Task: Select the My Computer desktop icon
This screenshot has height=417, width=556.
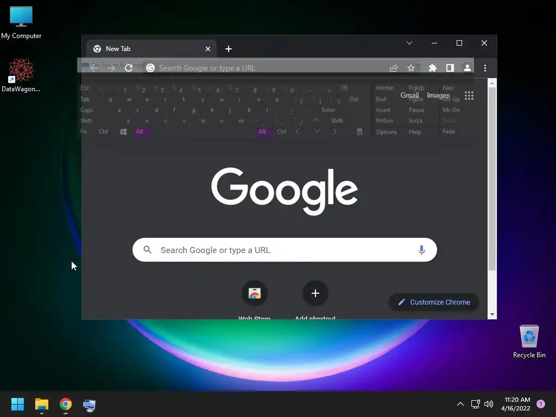Action: (x=21, y=22)
